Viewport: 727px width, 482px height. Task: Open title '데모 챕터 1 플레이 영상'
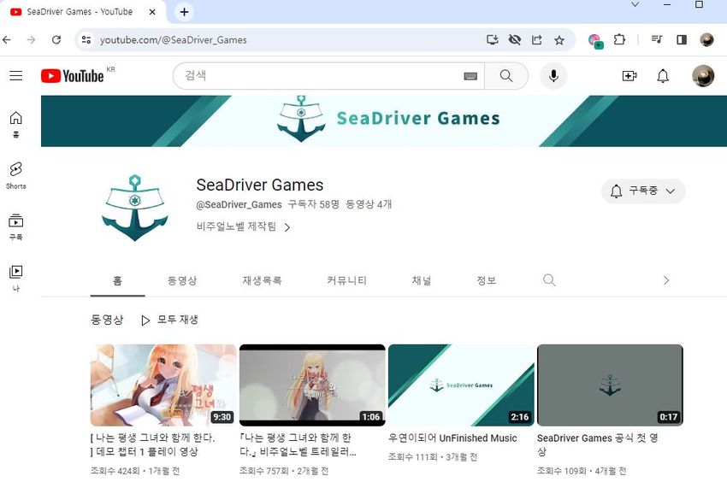point(152,444)
